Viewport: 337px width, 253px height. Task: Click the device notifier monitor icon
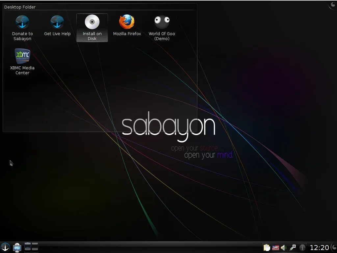point(17,248)
